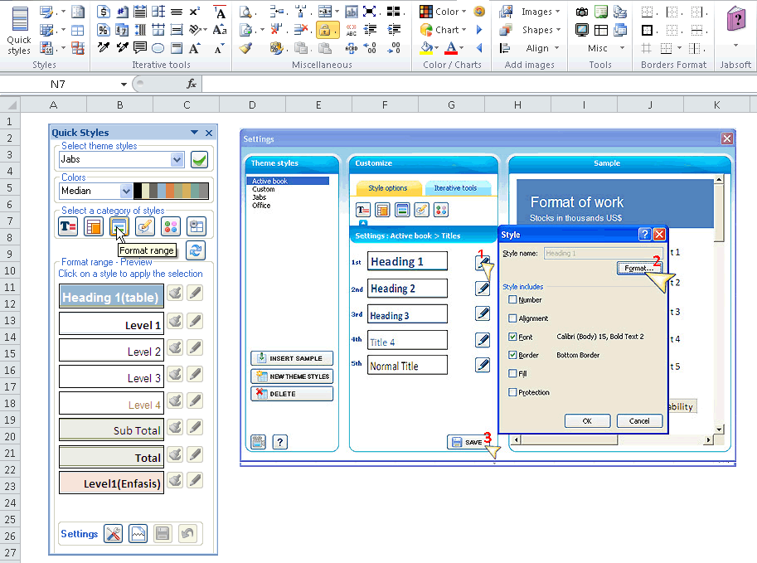Click the pencil edit icon beside Level 1
757x563 pixels.
pos(195,321)
